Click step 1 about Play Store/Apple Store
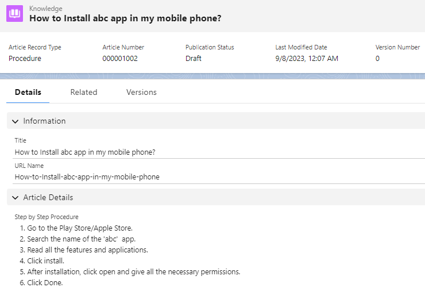Image resolution: width=425 pixels, height=295 pixels. 79,228
